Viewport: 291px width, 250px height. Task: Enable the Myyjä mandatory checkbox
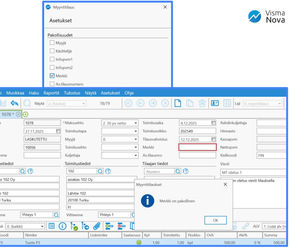[x=52, y=43]
